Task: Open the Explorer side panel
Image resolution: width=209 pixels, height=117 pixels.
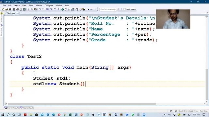Action: point(1,18)
